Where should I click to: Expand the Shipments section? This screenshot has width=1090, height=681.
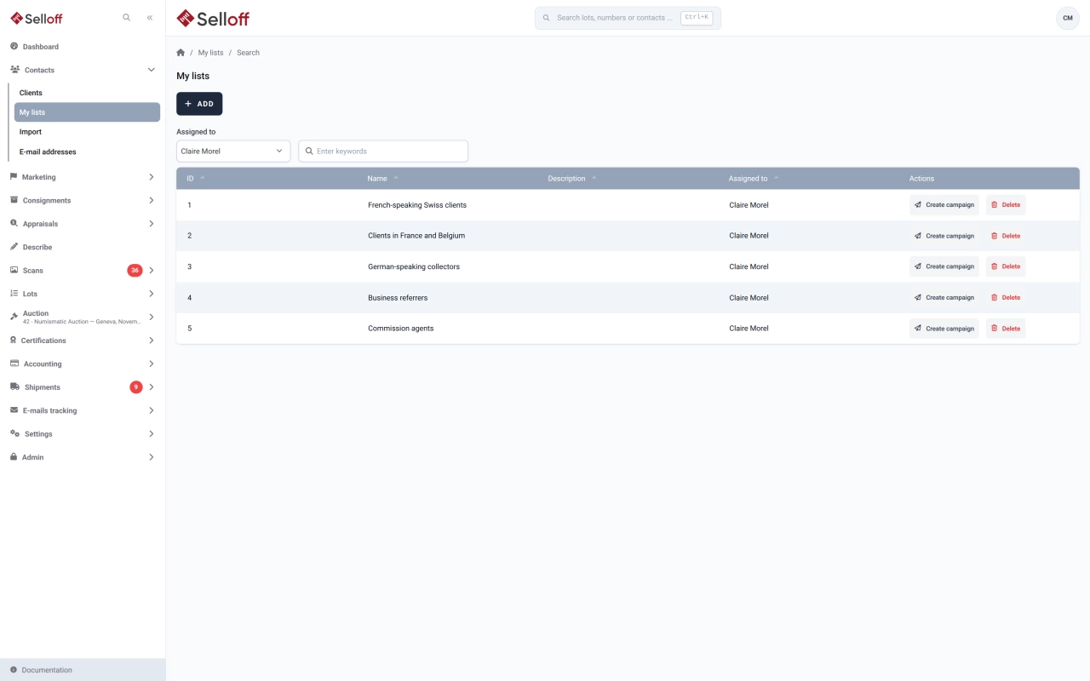coord(83,387)
